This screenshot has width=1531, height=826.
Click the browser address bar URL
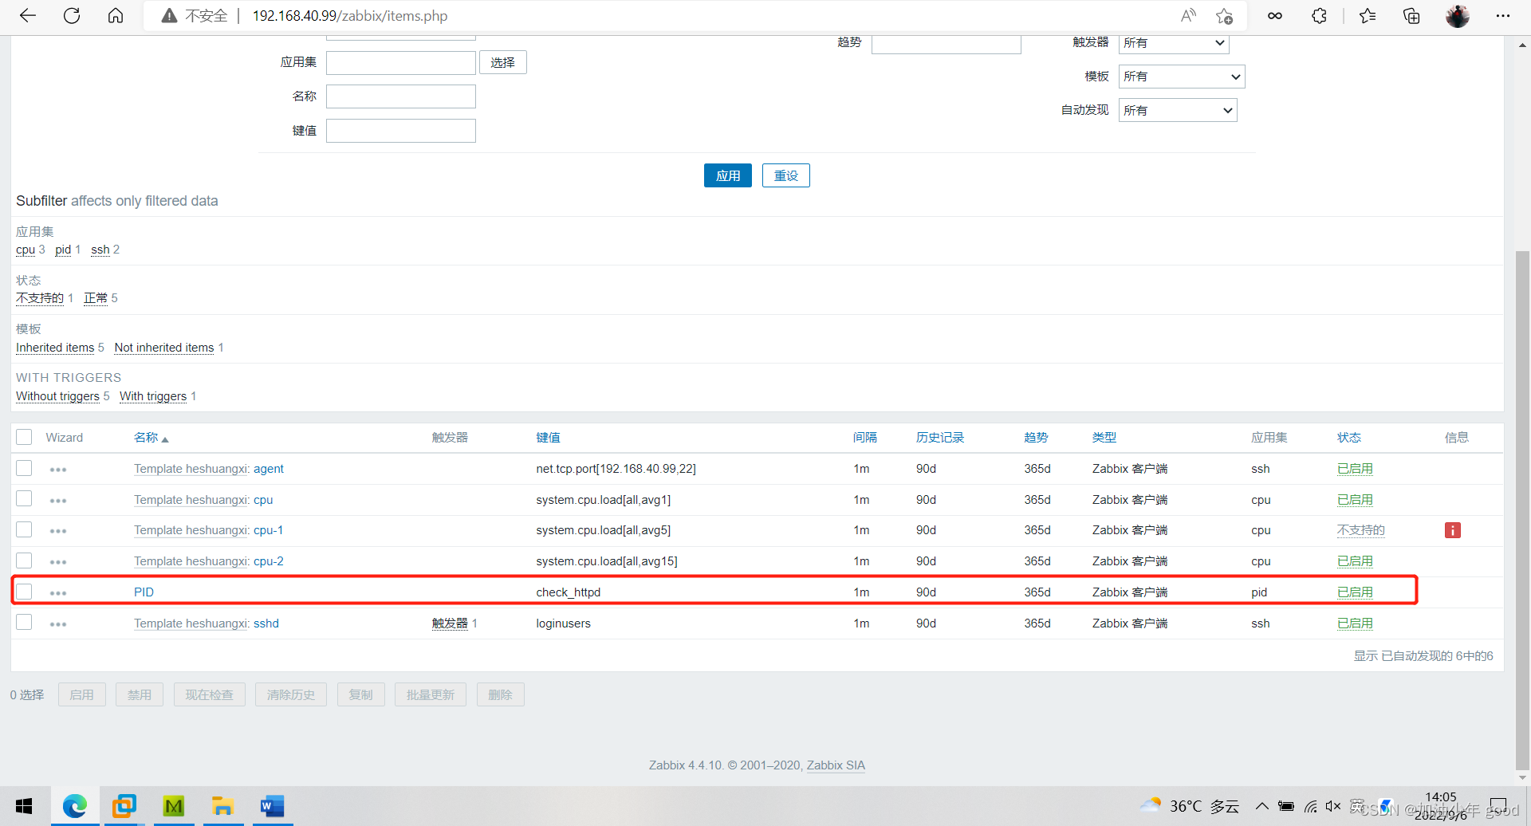(350, 16)
